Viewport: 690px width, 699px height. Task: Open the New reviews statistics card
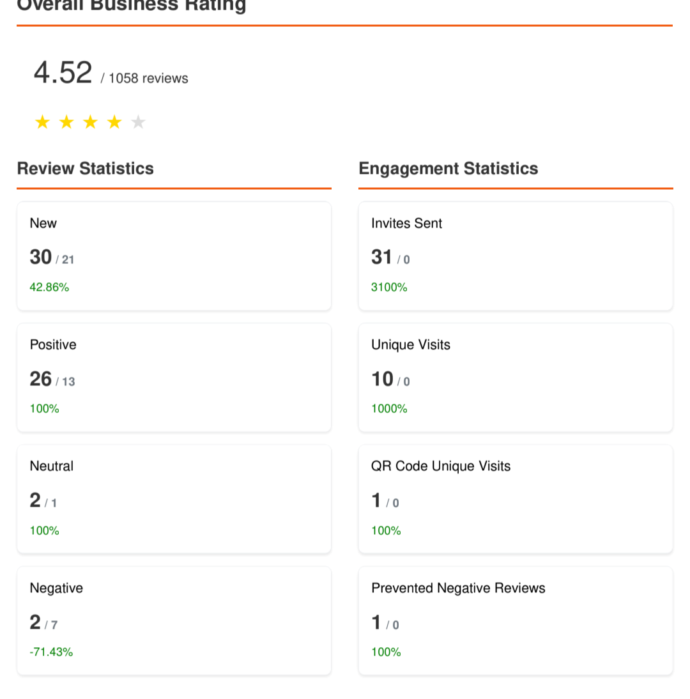(x=174, y=256)
